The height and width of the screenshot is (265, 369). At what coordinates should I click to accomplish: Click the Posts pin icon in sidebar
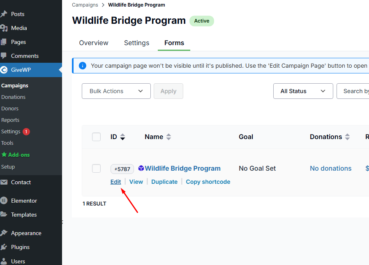pos(4,14)
